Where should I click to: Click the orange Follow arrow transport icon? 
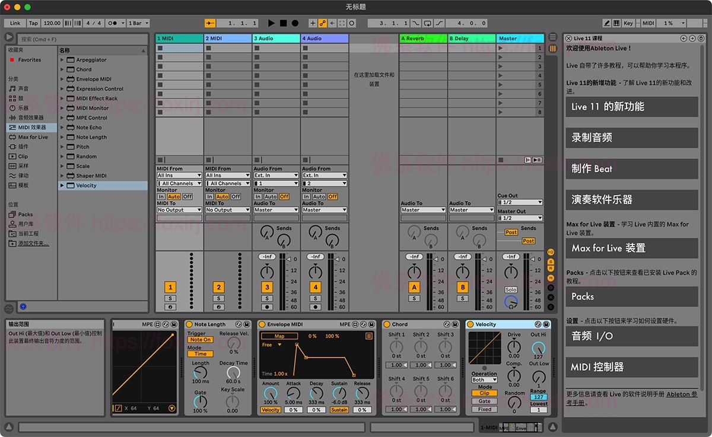[209, 23]
